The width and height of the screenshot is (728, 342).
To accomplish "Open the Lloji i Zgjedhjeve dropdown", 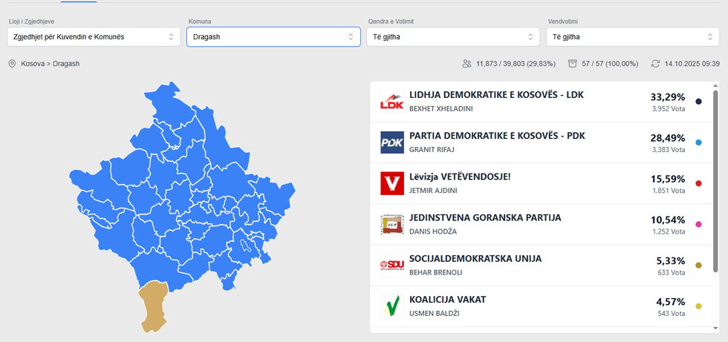I will (94, 36).
